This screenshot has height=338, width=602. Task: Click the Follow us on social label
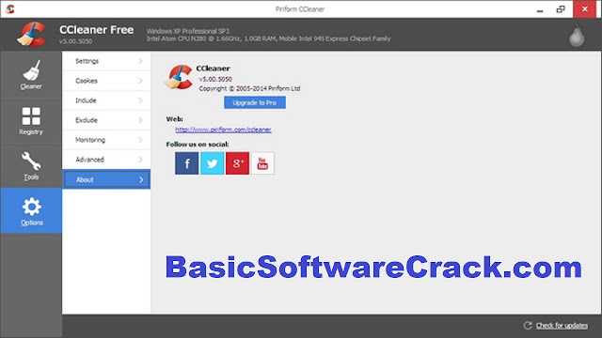[198, 144]
